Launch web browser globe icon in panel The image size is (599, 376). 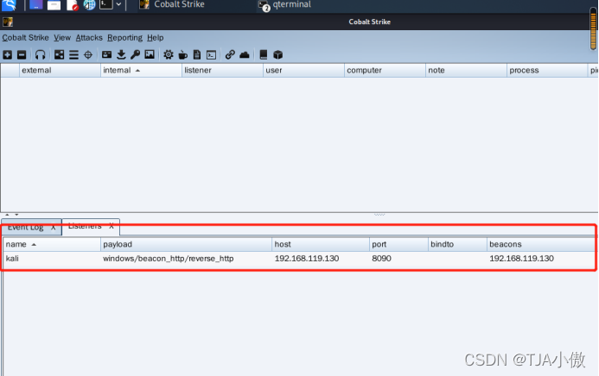pyautogui.click(x=89, y=5)
